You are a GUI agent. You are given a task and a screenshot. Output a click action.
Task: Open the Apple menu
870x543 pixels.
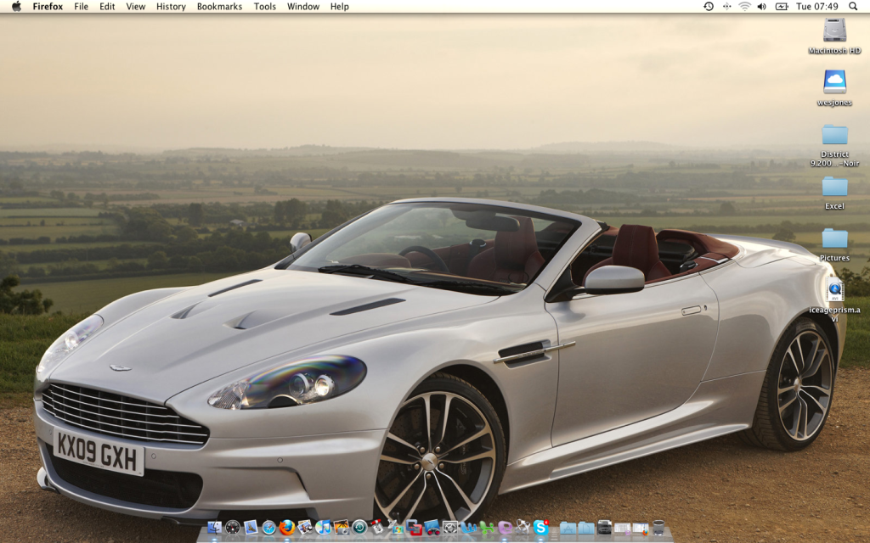[17, 7]
